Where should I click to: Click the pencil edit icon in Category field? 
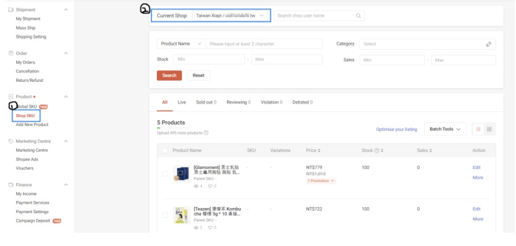[489, 44]
